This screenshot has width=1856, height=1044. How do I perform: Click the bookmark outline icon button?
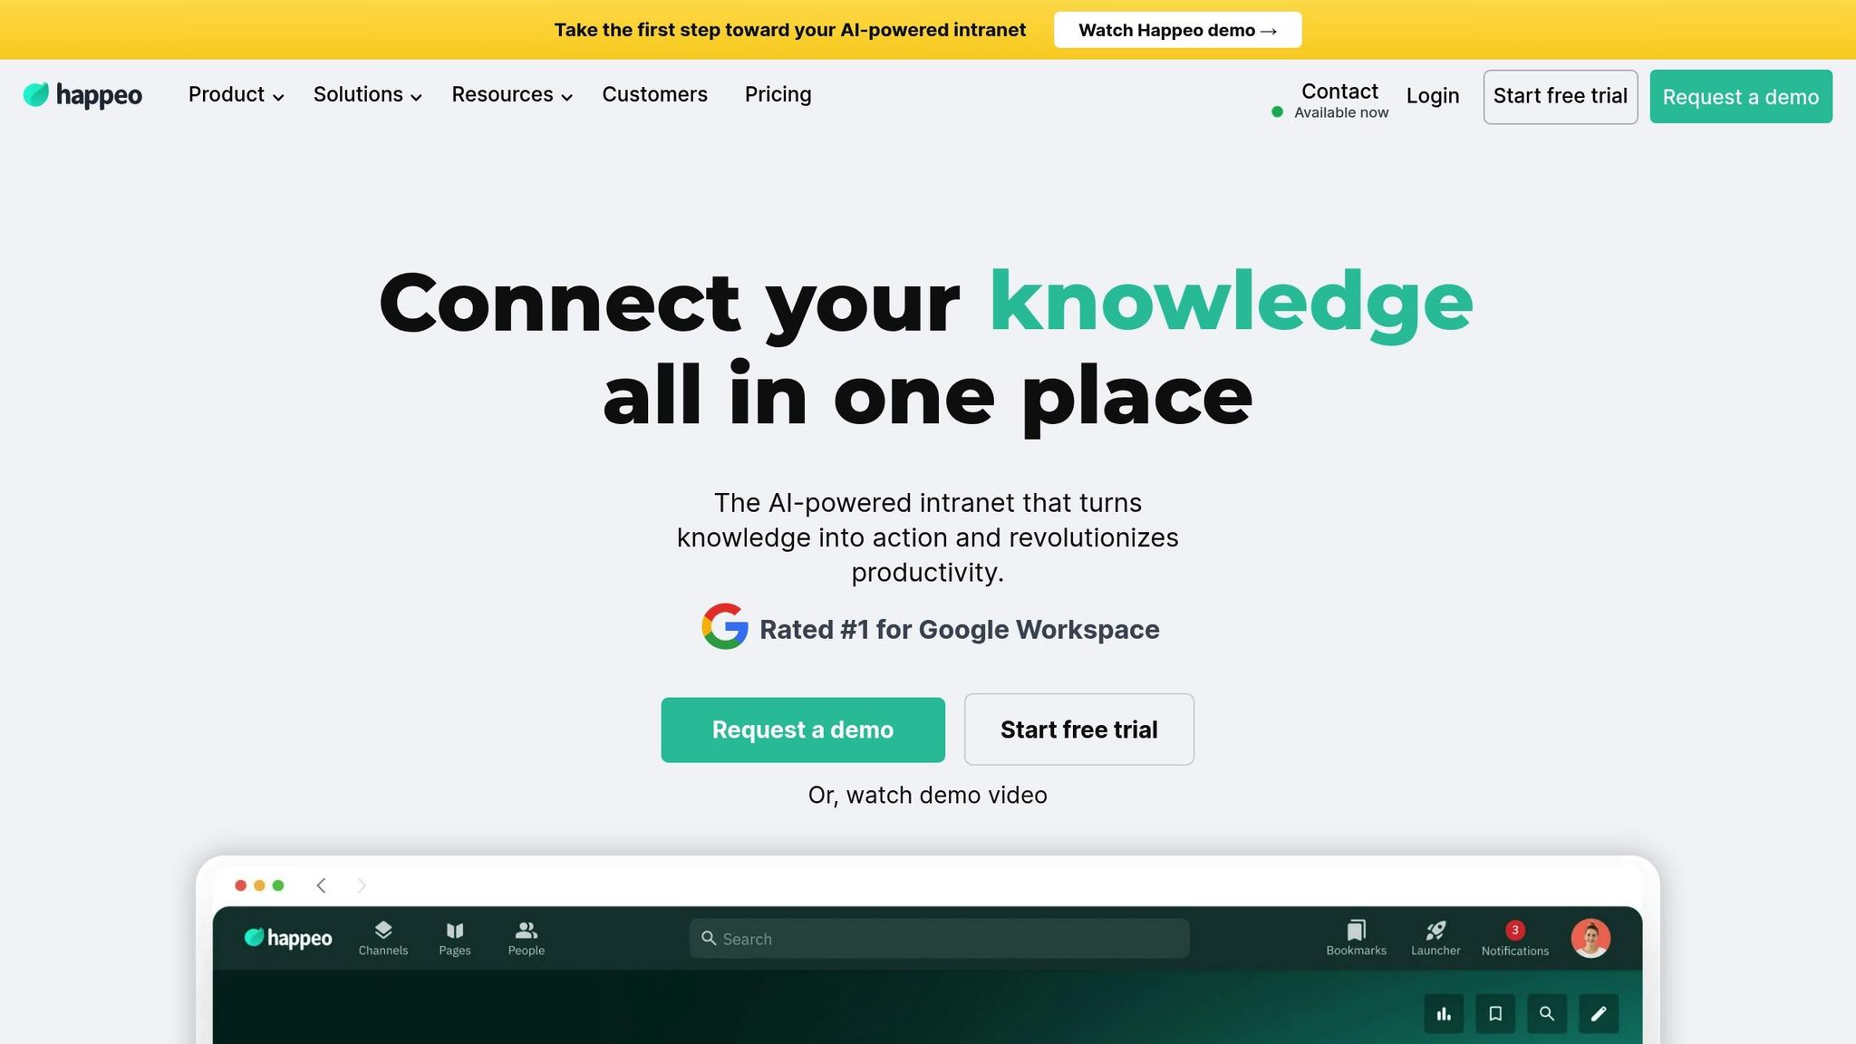1495,1014
